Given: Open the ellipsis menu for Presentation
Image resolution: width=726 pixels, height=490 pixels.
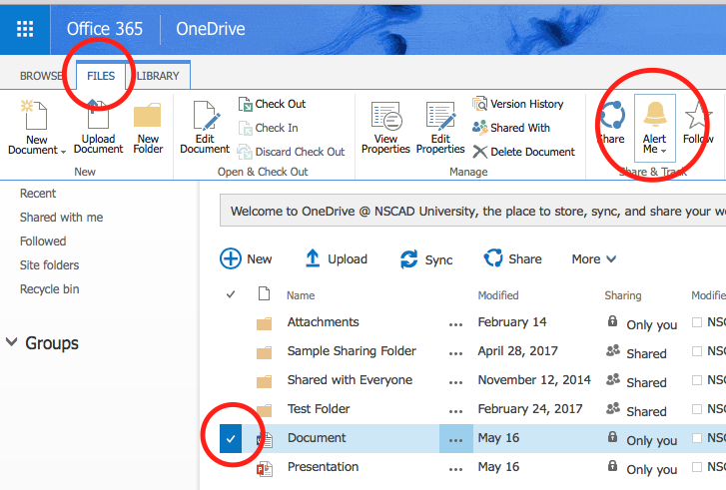Looking at the screenshot, I should click(x=456, y=469).
